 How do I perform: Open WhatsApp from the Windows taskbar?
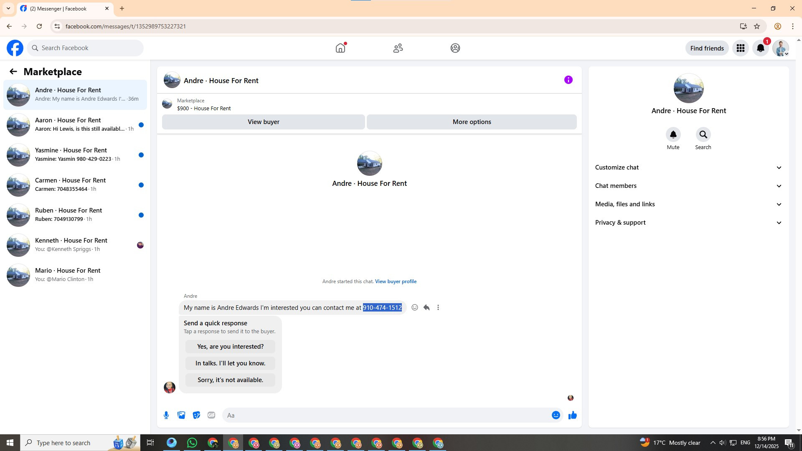tap(192, 443)
